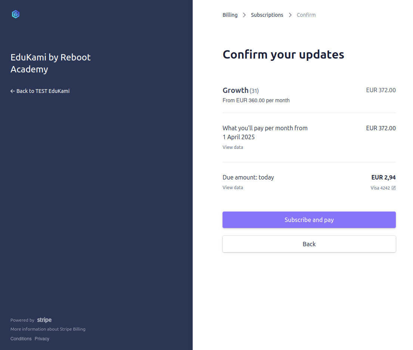This screenshot has width=413, height=350.
Task: Click the bold EUR 2,94 due amount
Action: click(x=383, y=178)
